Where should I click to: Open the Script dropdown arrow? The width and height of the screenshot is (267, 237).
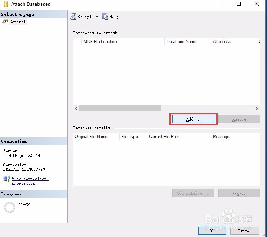click(97, 17)
